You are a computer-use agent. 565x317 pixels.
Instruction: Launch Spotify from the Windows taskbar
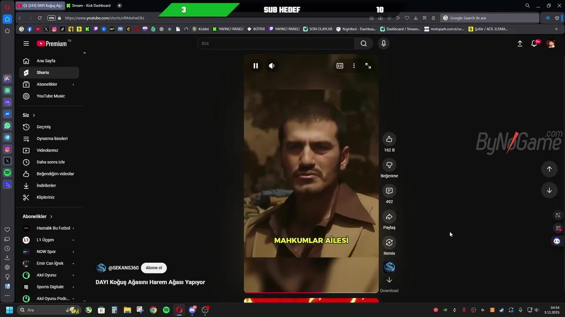pyautogui.click(x=166, y=310)
